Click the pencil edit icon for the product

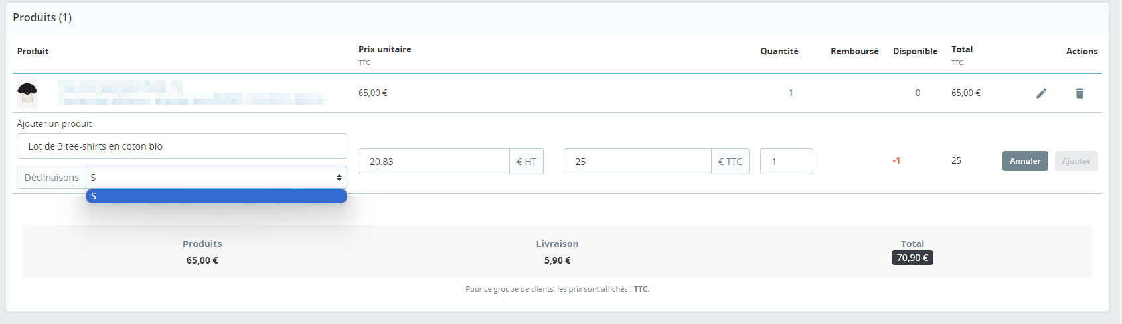[1041, 93]
